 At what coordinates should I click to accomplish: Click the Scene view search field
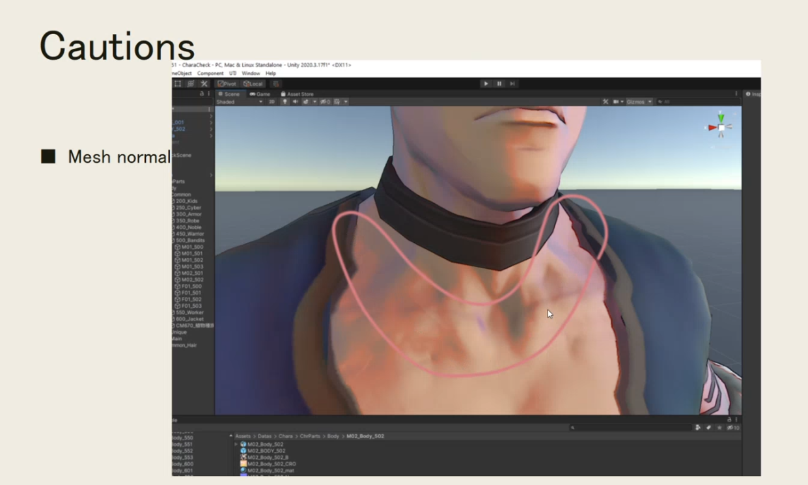(693, 102)
